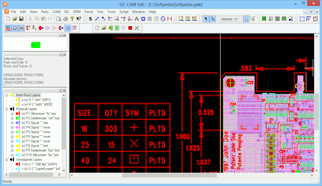The width and height of the screenshot is (322, 186).
Task: Click the red 'C' square icon
Action: 130,28
